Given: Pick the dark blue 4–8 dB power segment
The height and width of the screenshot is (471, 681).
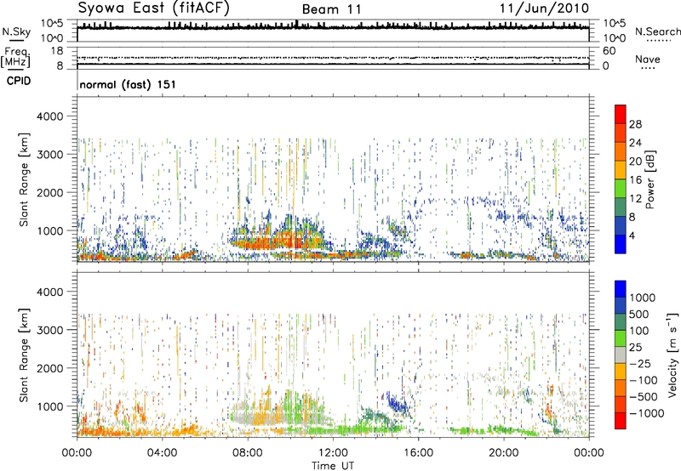Looking at the screenshot, I should [x=621, y=225].
